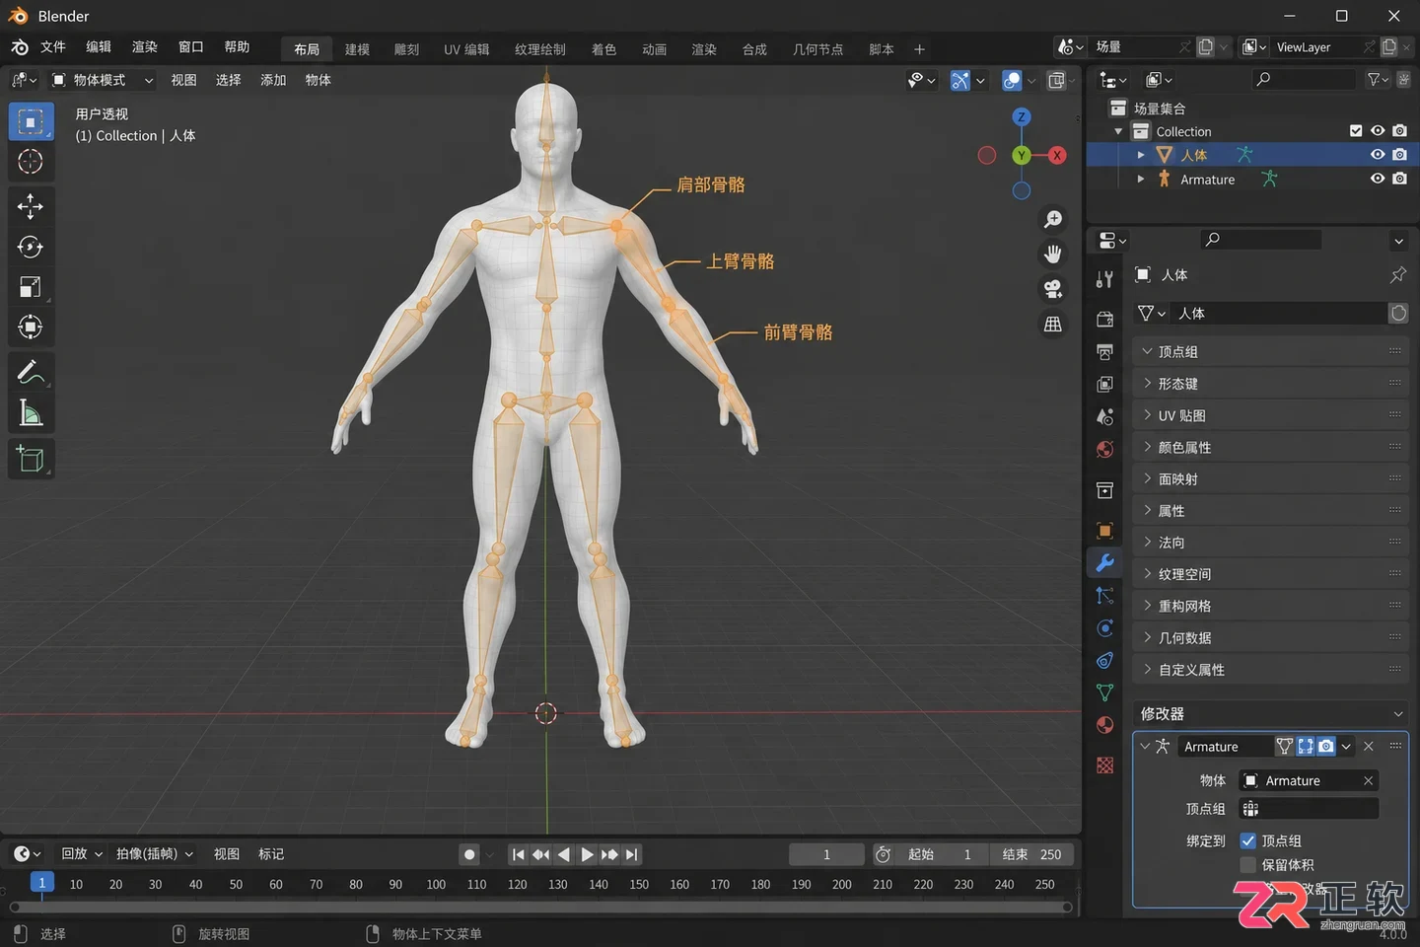Expand the 形态键 panel
The height and width of the screenshot is (947, 1420).
coord(1271,384)
